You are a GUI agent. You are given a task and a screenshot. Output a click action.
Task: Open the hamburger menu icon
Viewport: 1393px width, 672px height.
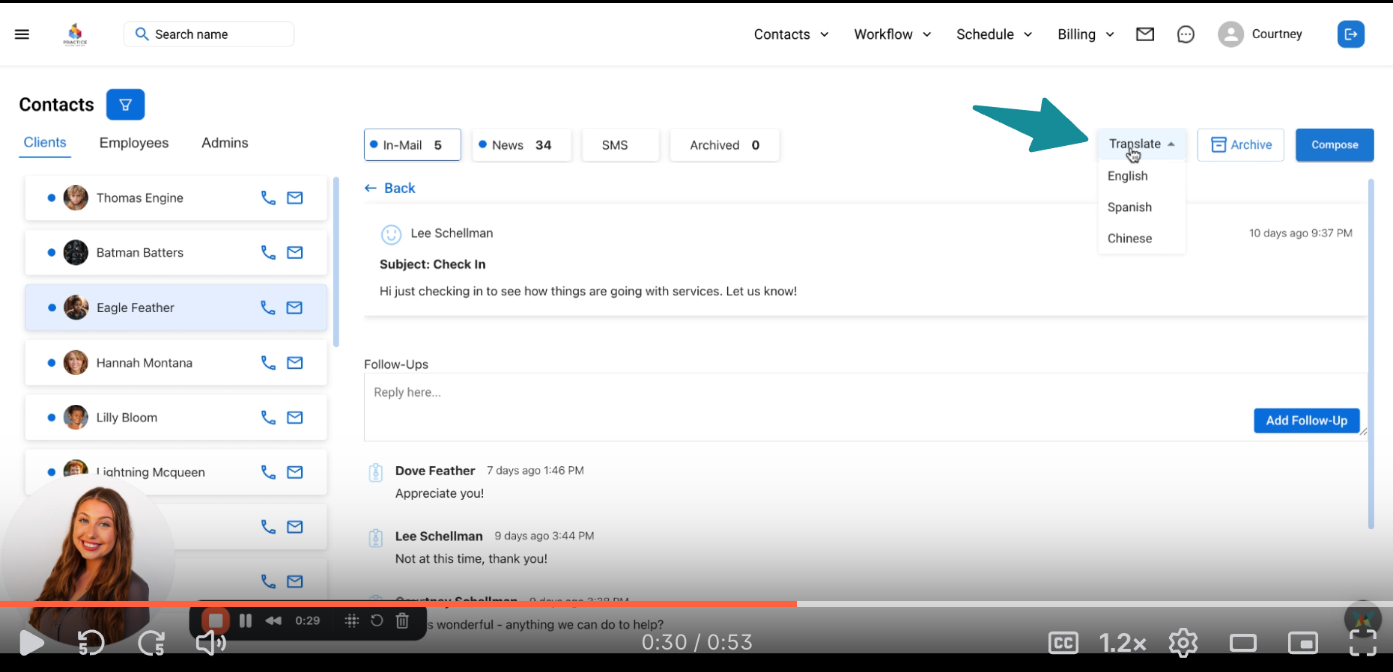22,34
